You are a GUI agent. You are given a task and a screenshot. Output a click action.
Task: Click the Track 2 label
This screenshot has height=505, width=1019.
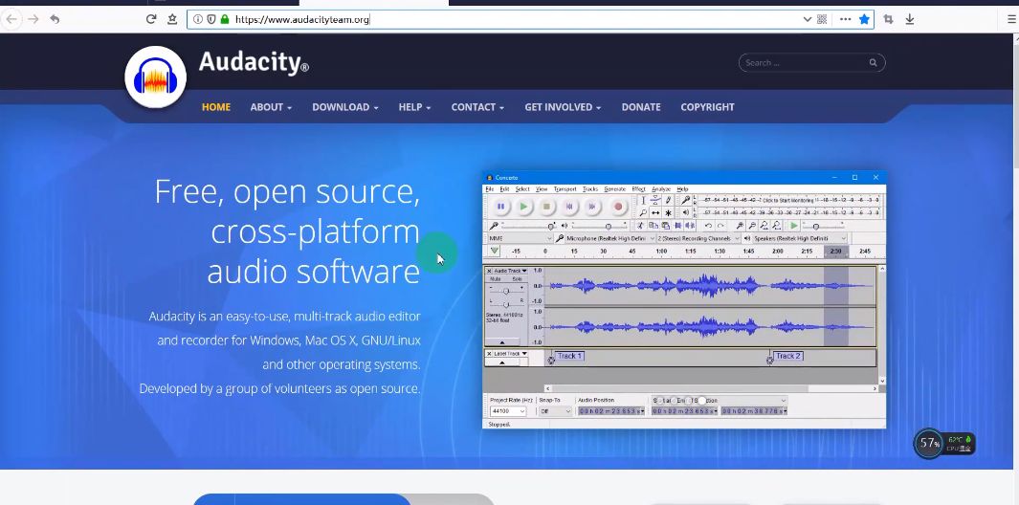point(788,356)
